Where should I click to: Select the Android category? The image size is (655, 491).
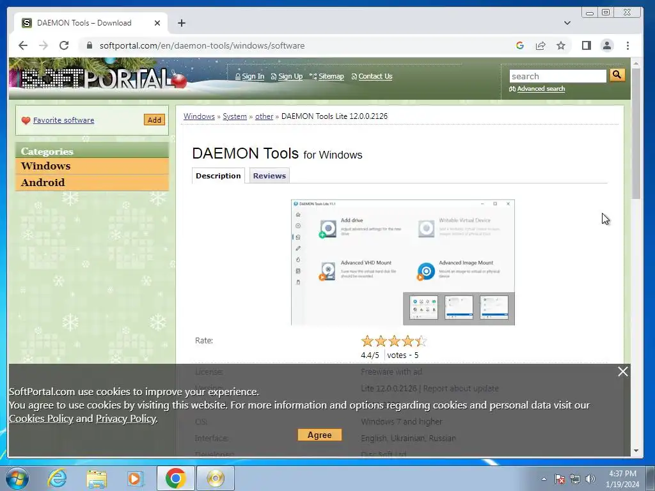[x=92, y=182]
